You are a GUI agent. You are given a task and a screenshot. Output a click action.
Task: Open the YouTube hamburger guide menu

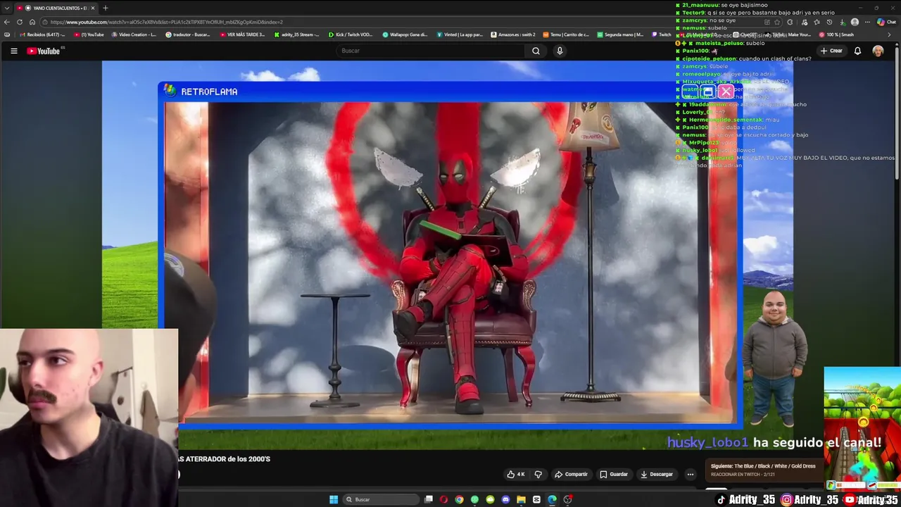coord(13,51)
